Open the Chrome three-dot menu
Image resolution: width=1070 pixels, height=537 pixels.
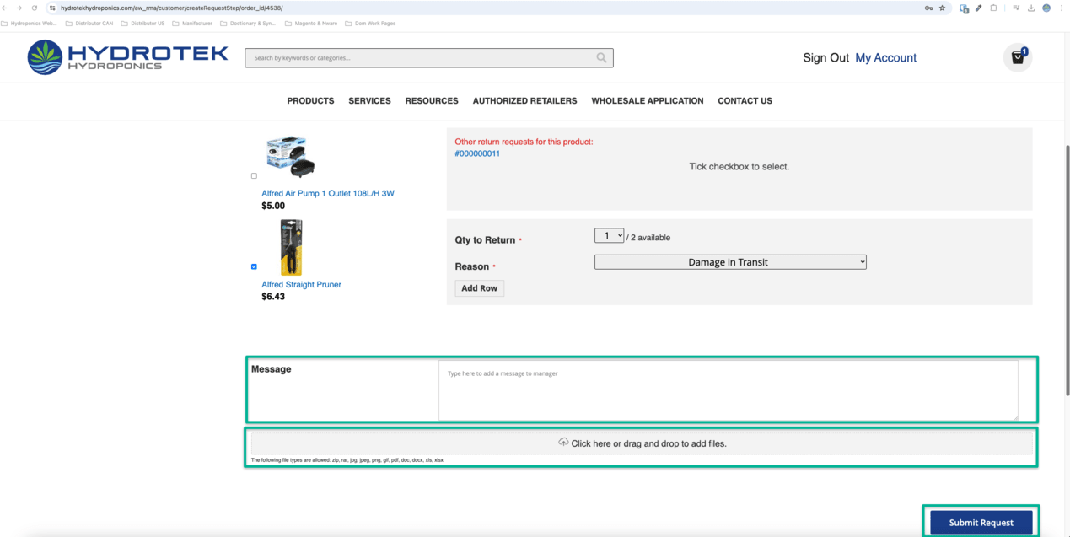click(x=1062, y=8)
